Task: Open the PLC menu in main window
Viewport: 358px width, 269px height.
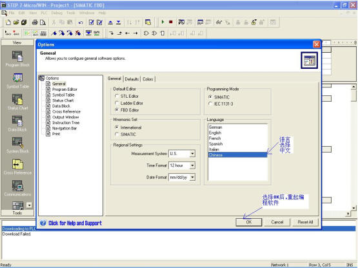Action: click(x=44, y=13)
